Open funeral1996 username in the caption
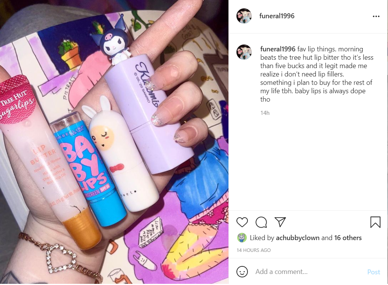The width and height of the screenshot is (388, 285). [x=278, y=49]
